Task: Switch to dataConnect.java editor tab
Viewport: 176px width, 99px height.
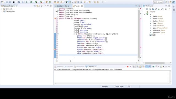Action: click(x=63, y=6)
